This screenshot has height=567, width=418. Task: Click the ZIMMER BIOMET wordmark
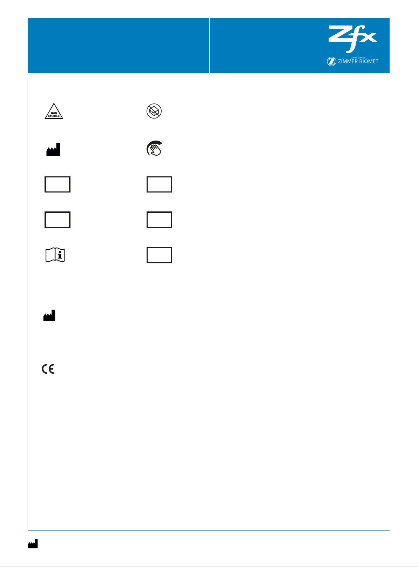click(x=358, y=61)
